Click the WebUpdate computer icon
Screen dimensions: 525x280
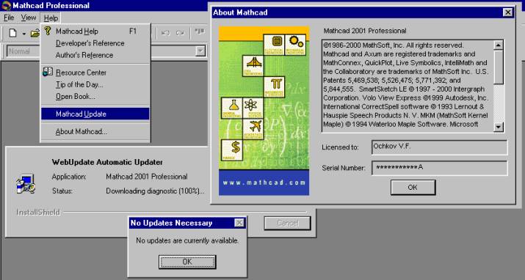click(x=26, y=184)
